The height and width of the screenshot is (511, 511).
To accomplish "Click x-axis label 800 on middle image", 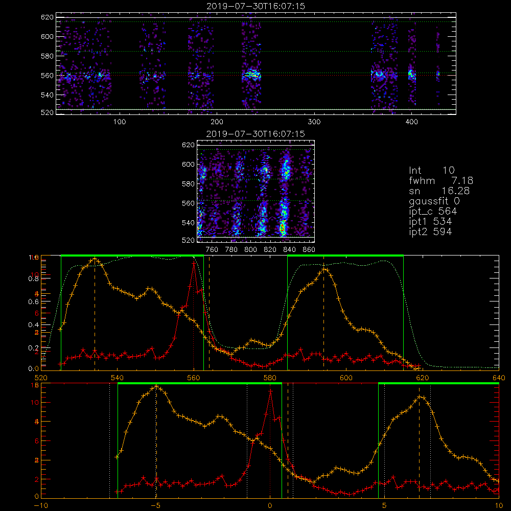I will tap(250, 250).
